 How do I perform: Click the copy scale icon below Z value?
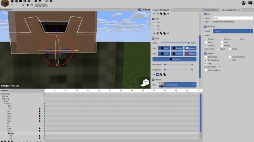(x=161, y=33)
